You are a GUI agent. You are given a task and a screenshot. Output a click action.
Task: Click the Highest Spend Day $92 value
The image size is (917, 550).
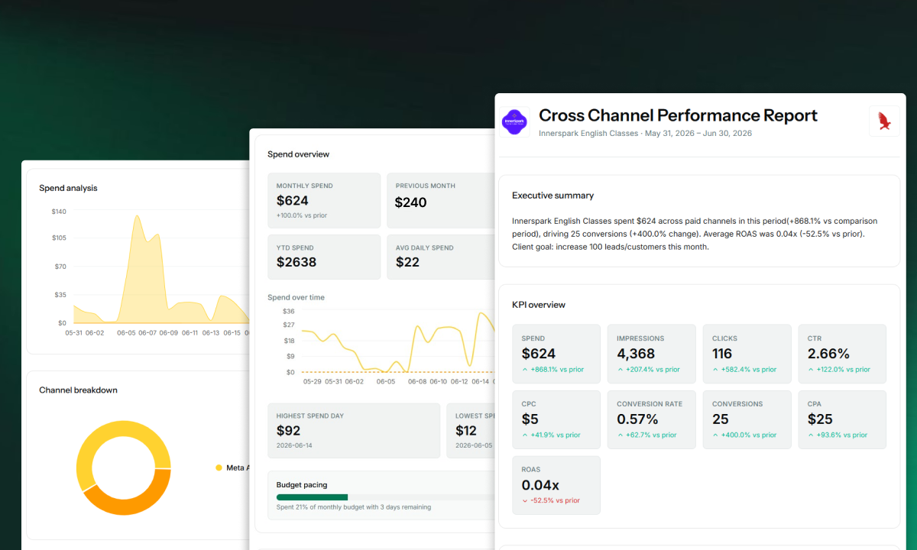pos(288,431)
